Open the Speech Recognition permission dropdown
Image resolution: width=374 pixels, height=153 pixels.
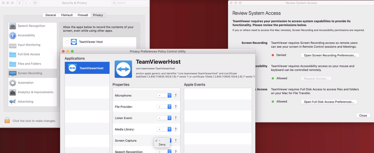(x=164, y=152)
